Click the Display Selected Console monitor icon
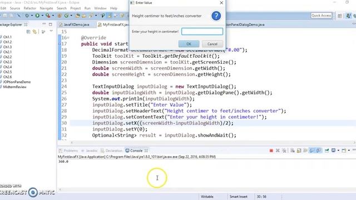356x200 pixels. pyautogui.click(x=333, y=151)
